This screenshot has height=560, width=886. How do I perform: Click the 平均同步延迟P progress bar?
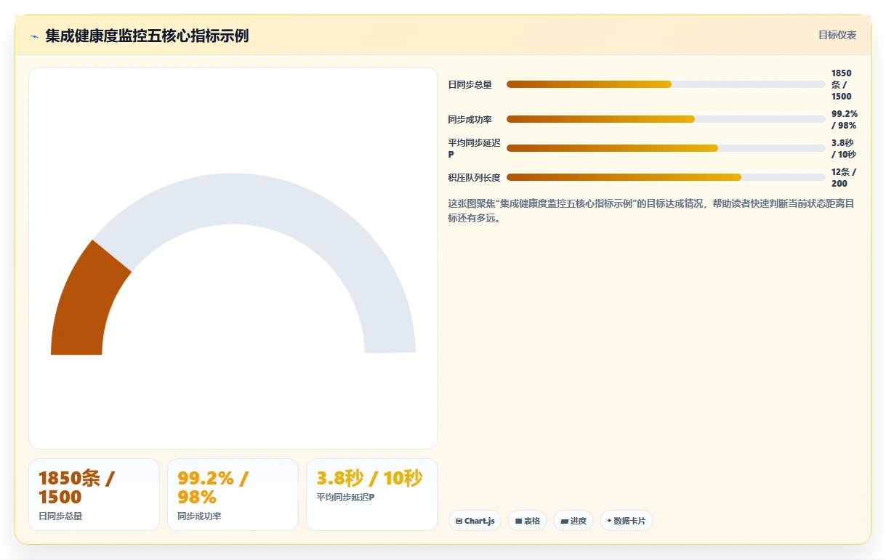pos(666,148)
